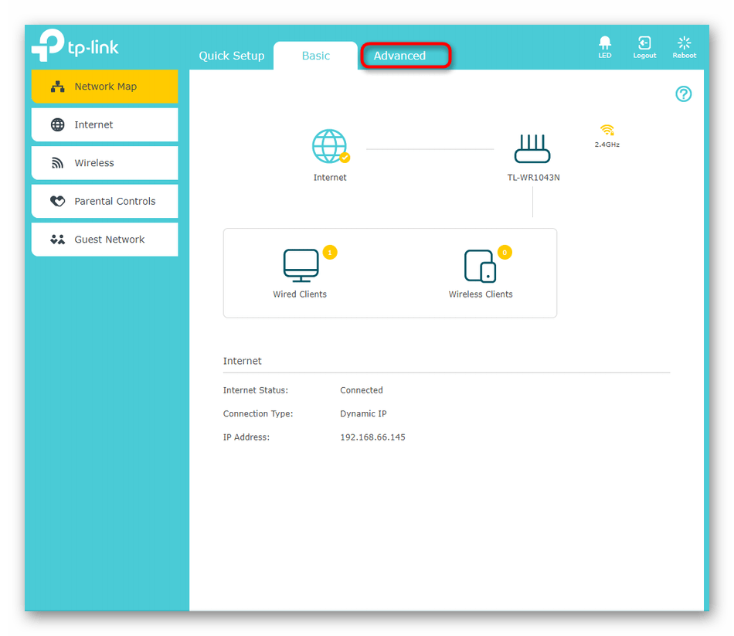The image size is (734, 636).
Task: Select Guest Network in the sidebar
Action: point(104,240)
